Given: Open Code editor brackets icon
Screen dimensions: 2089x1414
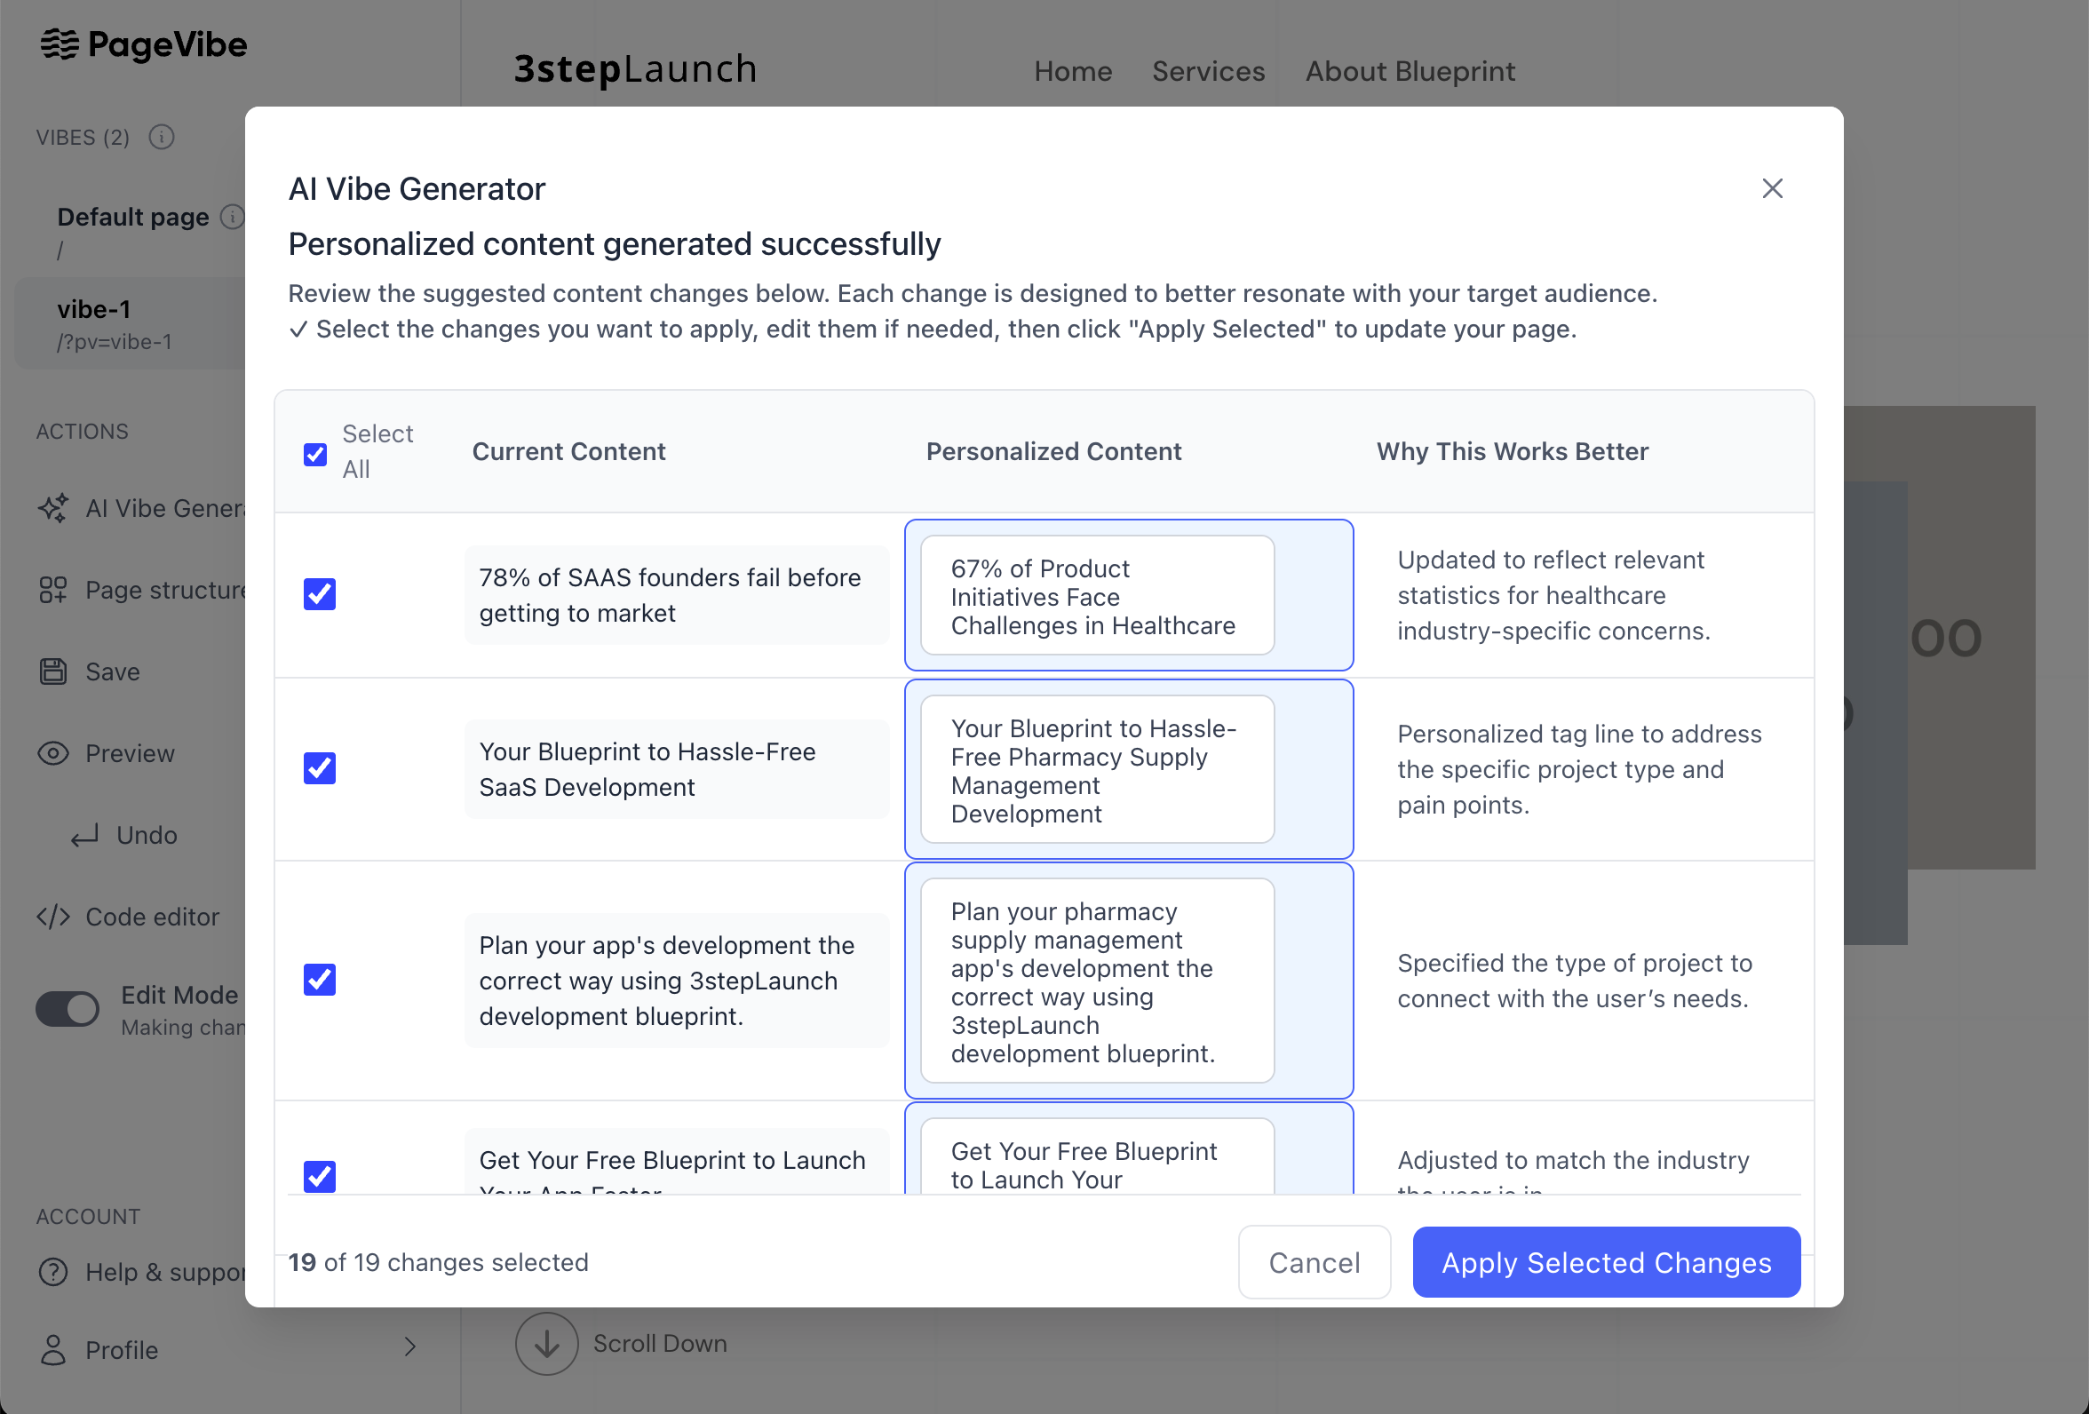Looking at the screenshot, I should pos(53,917).
